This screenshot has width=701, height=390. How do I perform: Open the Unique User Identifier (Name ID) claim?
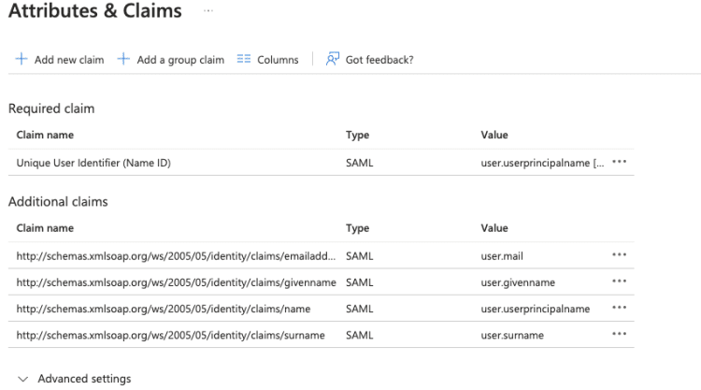pyautogui.click(x=93, y=163)
